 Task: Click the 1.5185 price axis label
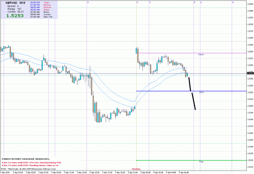[x=250, y=120]
